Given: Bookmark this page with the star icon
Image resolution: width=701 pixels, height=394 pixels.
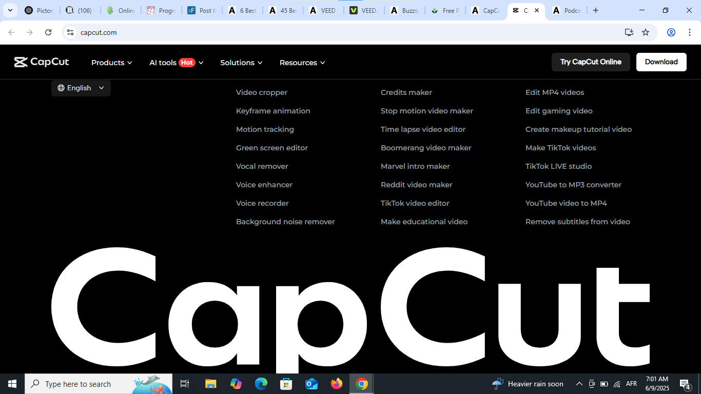Looking at the screenshot, I should (646, 32).
